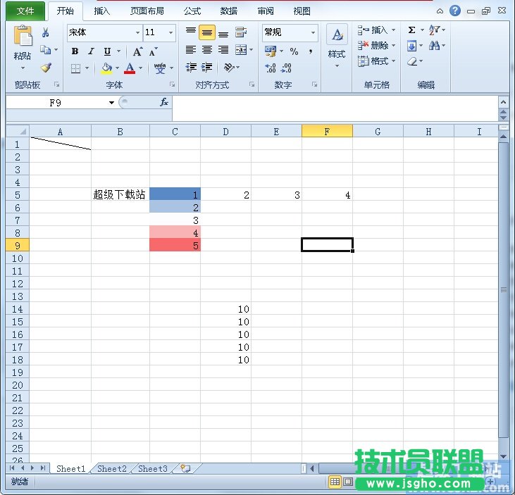Click the percent style icon
The height and width of the screenshot is (495, 515).
click(x=294, y=51)
